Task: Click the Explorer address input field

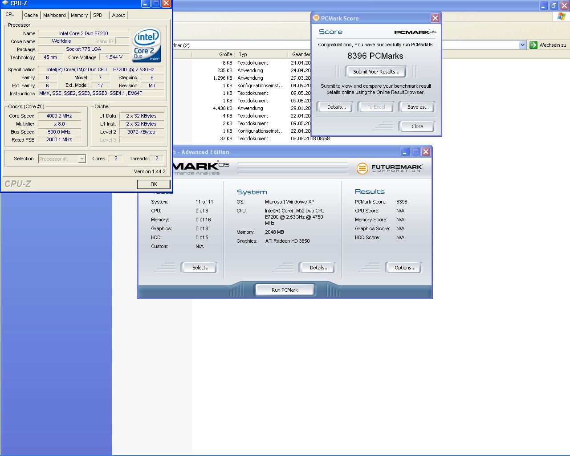Action: pyautogui.click(x=345, y=45)
